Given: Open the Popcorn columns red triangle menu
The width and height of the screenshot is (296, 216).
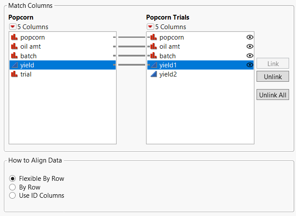Looking at the screenshot, I should [x=13, y=27].
